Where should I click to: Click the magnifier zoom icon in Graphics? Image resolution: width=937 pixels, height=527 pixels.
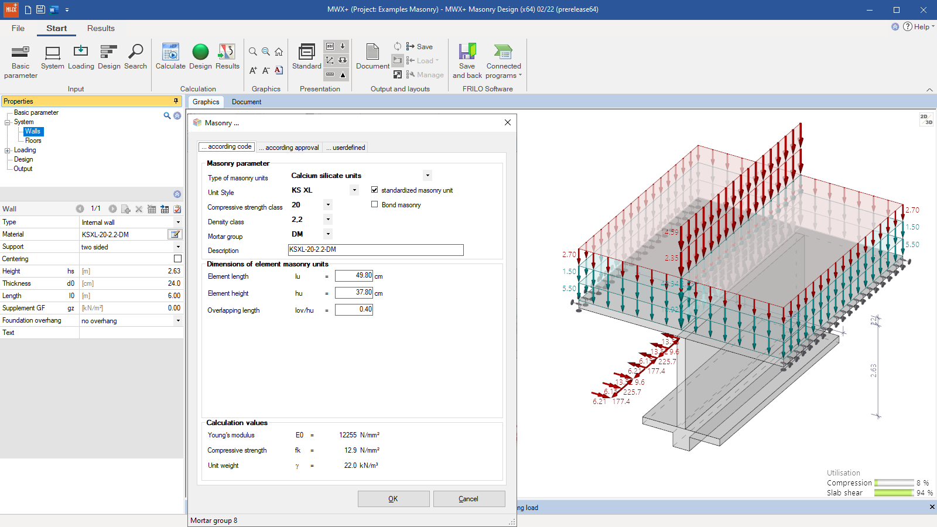253,52
